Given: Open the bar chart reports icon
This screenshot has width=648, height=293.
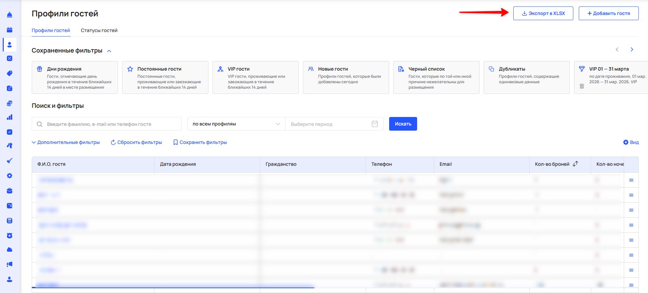Looking at the screenshot, I should 10,117.
